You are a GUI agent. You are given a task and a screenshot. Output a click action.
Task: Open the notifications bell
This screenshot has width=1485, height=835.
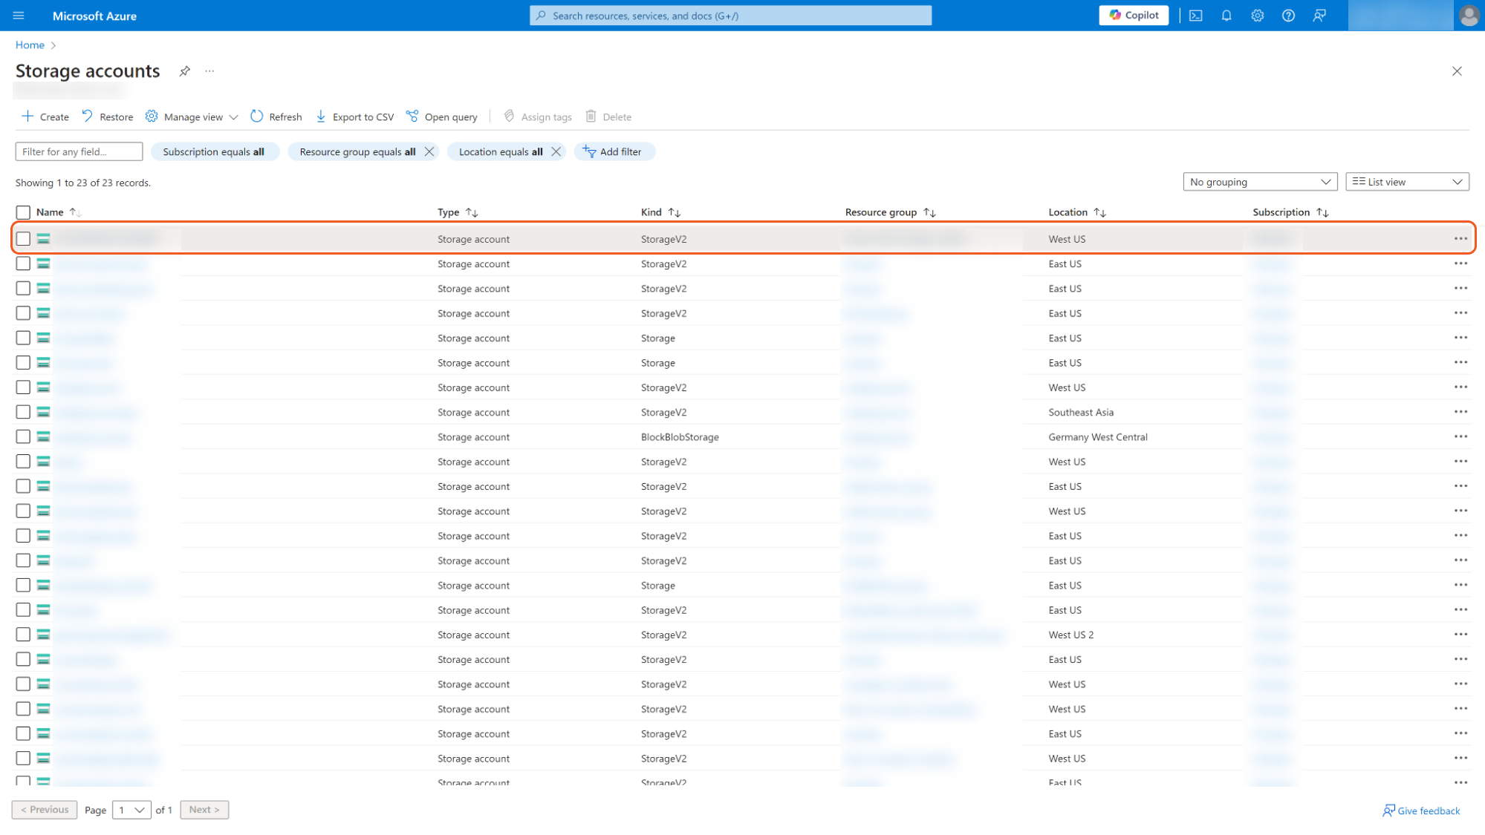pyautogui.click(x=1226, y=16)
